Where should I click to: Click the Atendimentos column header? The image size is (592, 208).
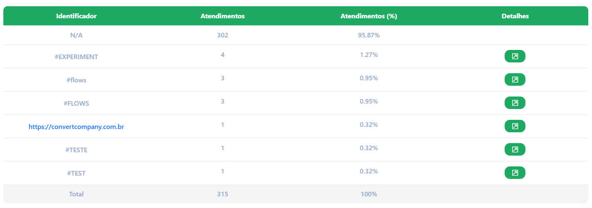coord(223,16)
